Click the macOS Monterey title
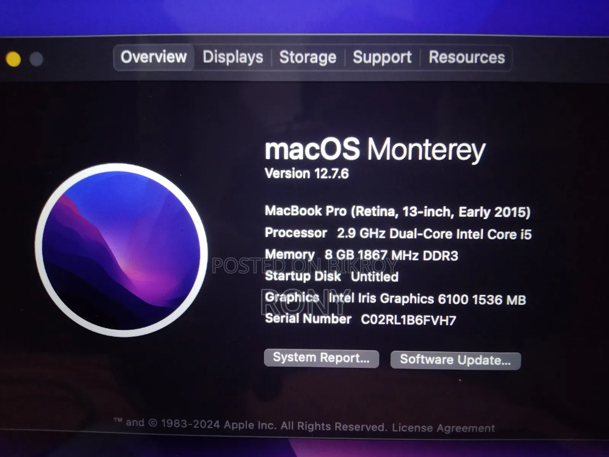The height and width of the screenshot is (457, 609). tap(375, 149)
